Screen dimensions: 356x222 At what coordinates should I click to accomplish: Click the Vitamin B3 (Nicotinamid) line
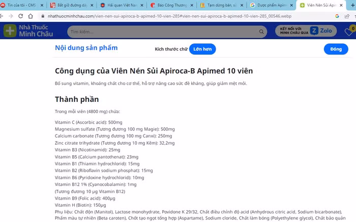(x=87, y=150)
